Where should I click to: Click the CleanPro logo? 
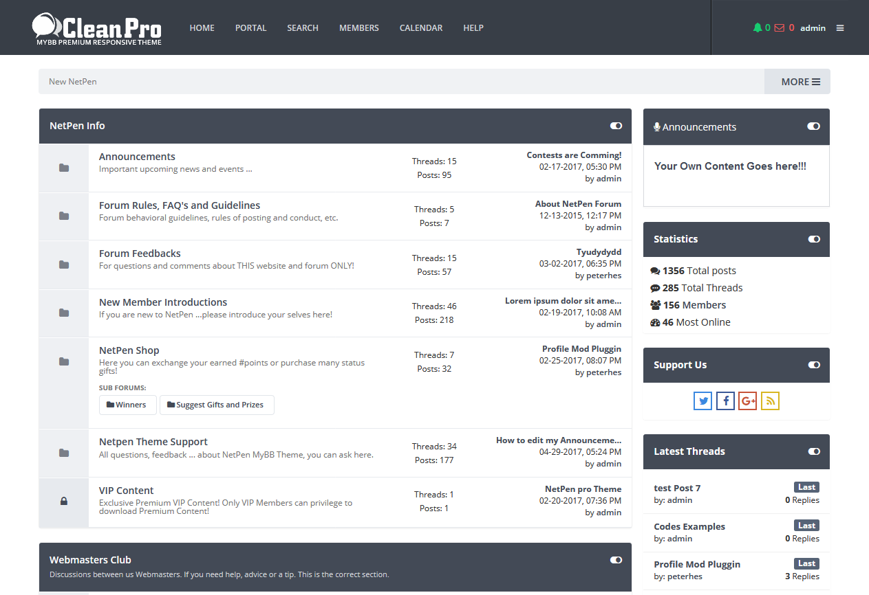coord(96,27)
